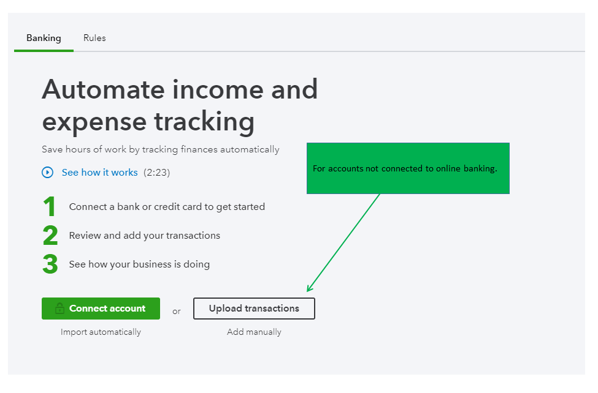Select the See how your business is doing text
This screenshot has width=598, height=393.
point(139,264)
